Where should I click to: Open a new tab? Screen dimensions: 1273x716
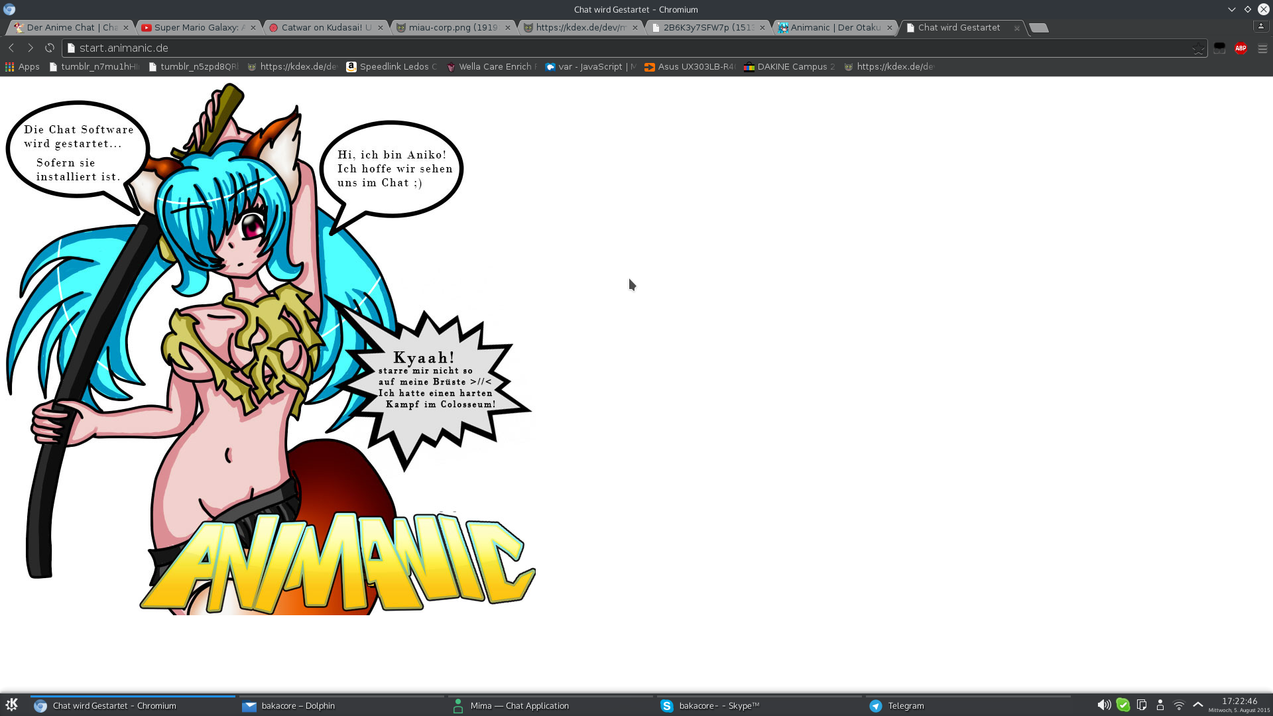[x=1039, y=28]
